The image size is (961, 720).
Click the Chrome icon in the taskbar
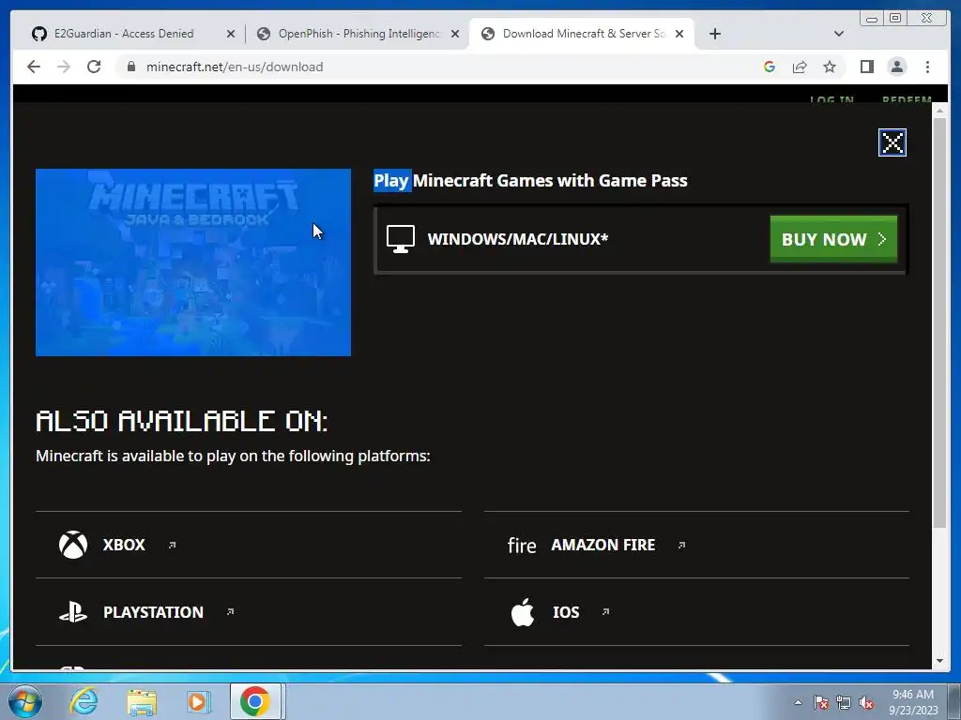pyautogui.click(x=255, y=701)
